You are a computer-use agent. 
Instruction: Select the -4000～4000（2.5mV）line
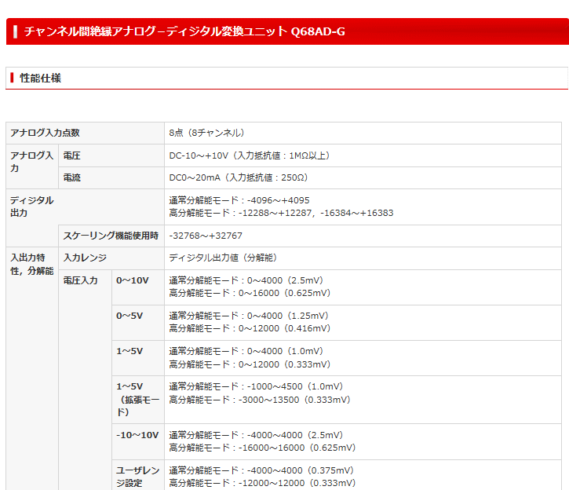256,435
